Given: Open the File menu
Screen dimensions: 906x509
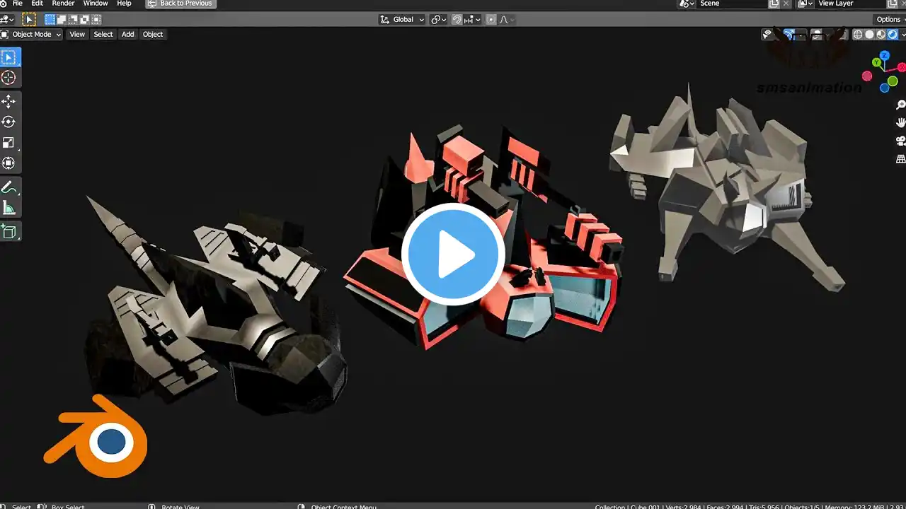Looking at the screenshot, I should (x=17, y=4).
